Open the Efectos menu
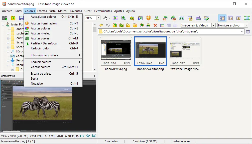 [x=42, y=11]
